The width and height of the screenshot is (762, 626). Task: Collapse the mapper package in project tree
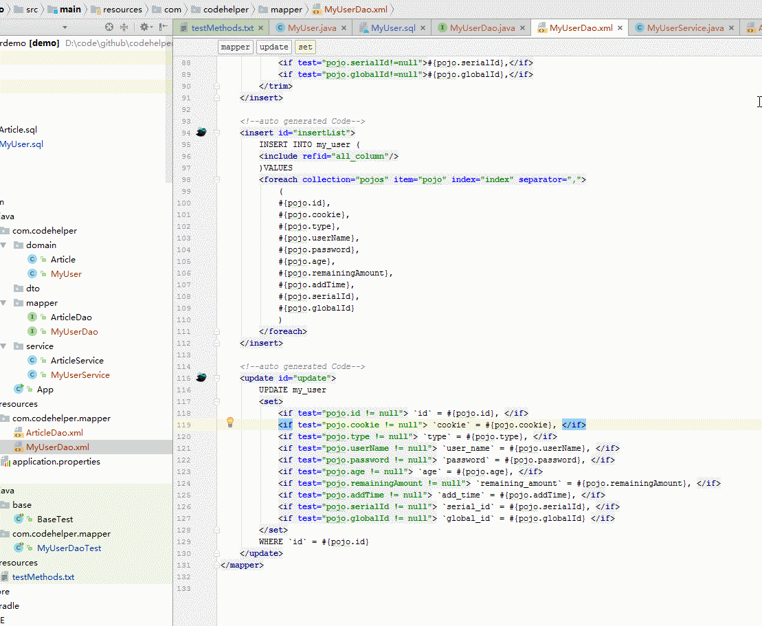[4, 303]
